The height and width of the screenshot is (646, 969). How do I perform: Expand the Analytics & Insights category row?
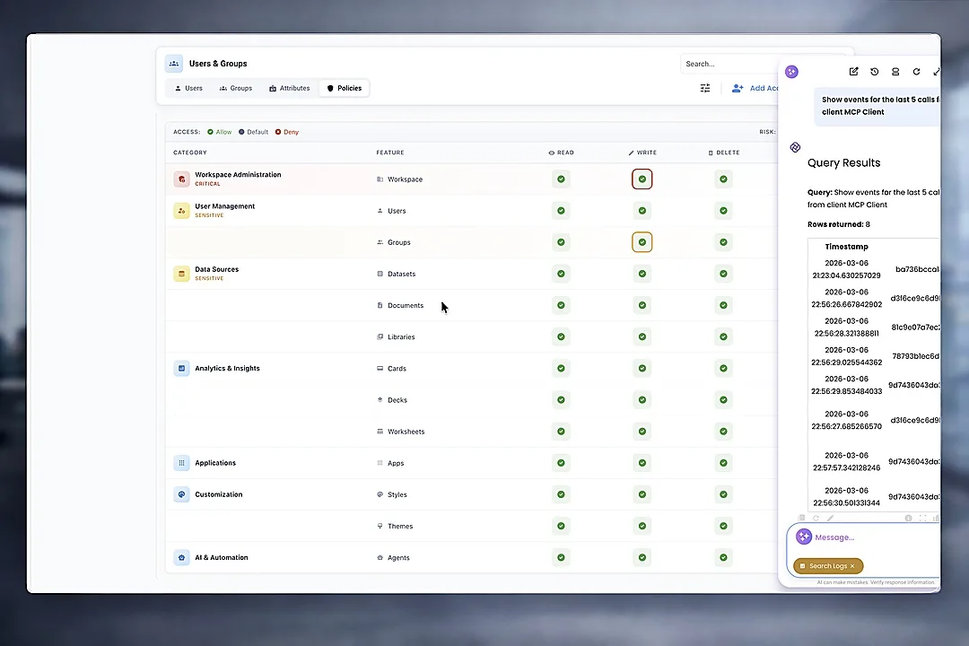click(227, 369)
